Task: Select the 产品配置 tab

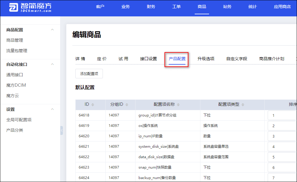Action: (177, 59)
